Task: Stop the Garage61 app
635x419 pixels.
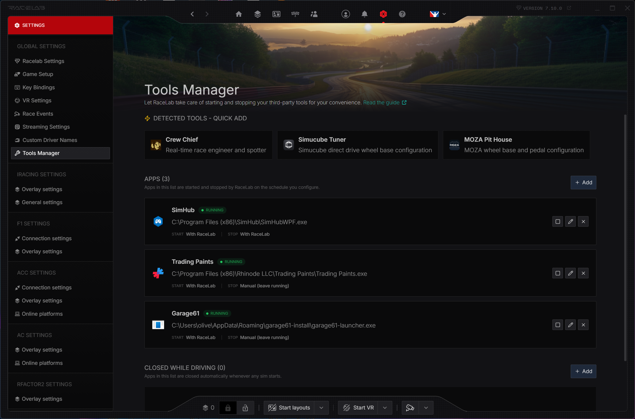Action: [x=558, y=325]
